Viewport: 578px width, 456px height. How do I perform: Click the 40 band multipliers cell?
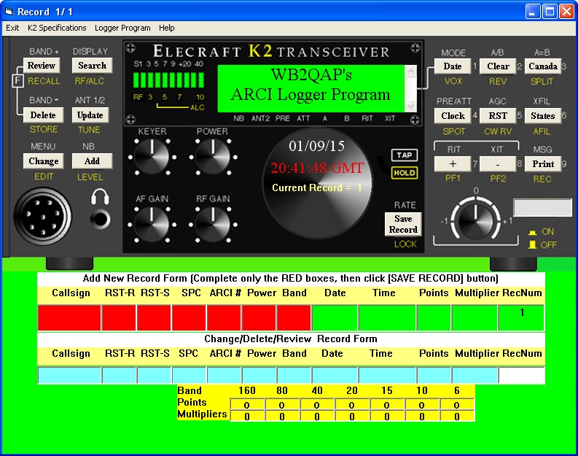(316, 416)
